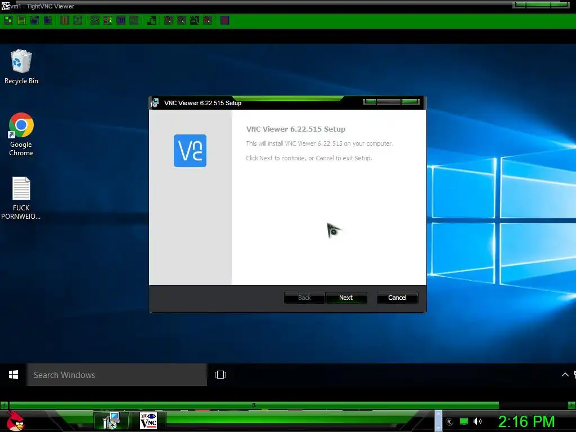576x432 pixels.
Task: Click Next in VNC Viewer Setup
Action: coord(346,298)
